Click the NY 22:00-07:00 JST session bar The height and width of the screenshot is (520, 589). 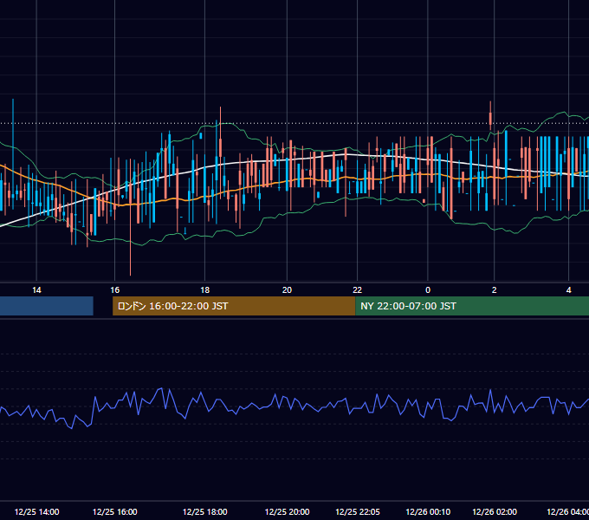pyautogui.click(x=472, y=306)
